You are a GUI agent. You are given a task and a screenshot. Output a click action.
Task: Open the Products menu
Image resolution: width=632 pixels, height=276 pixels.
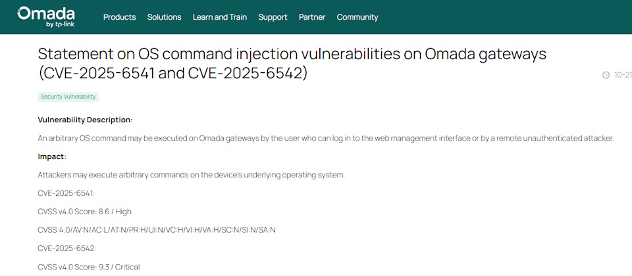(119, 17)
